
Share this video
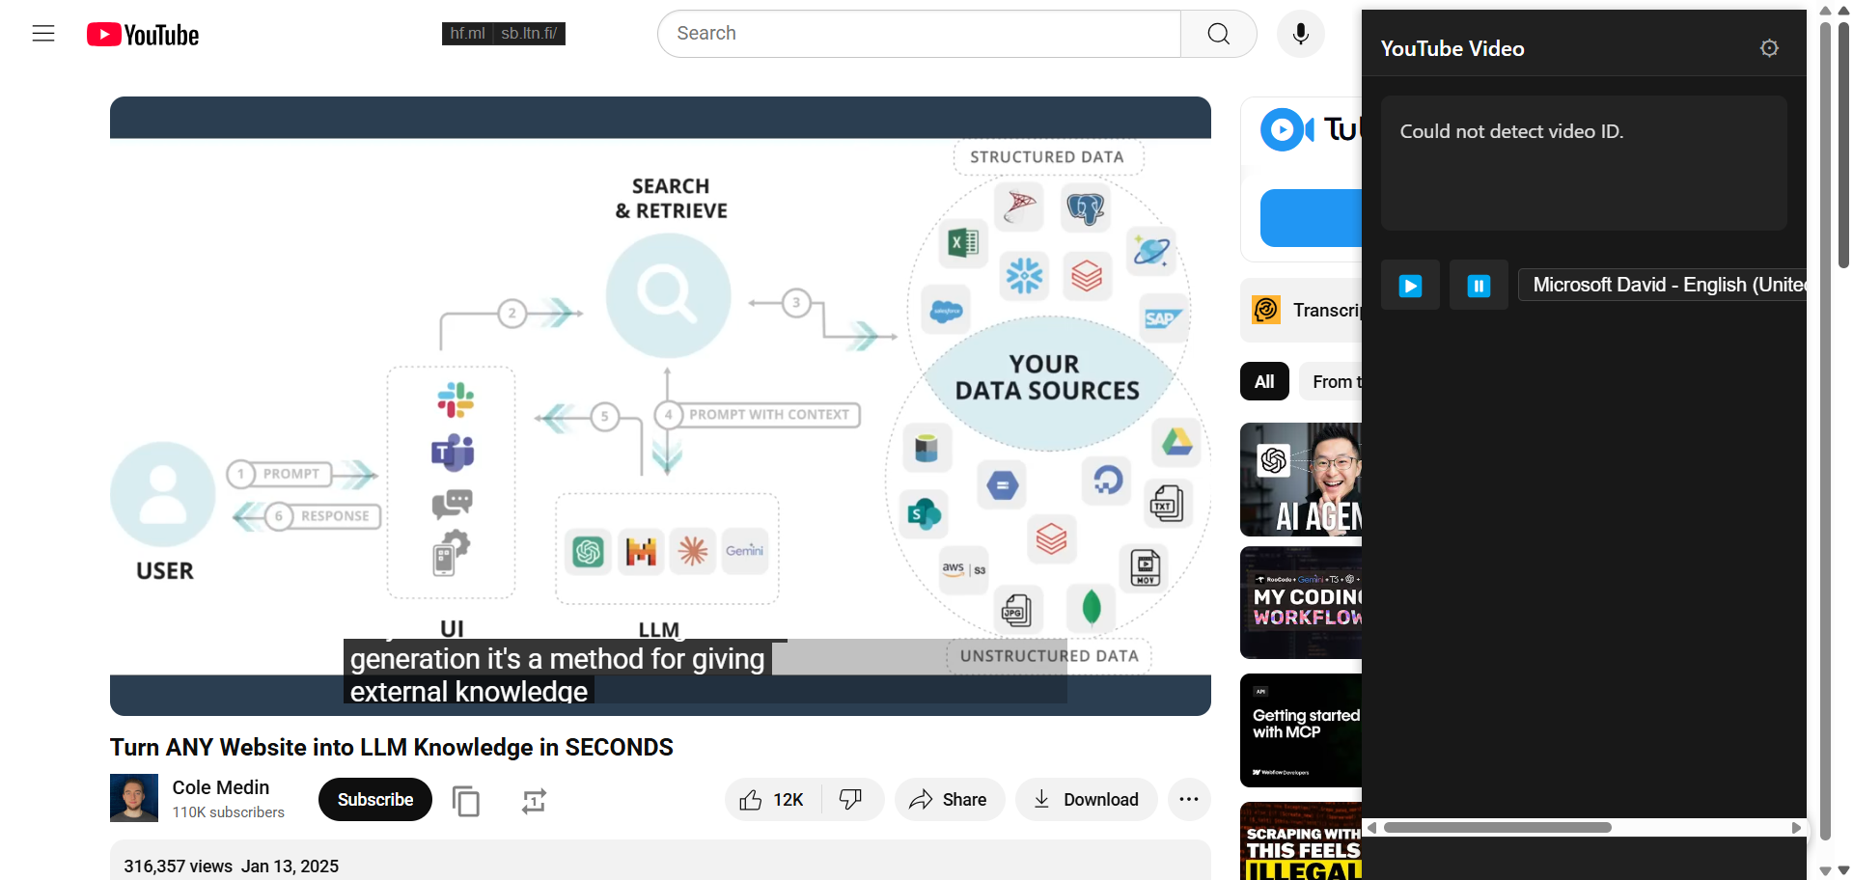pos(949,800)
